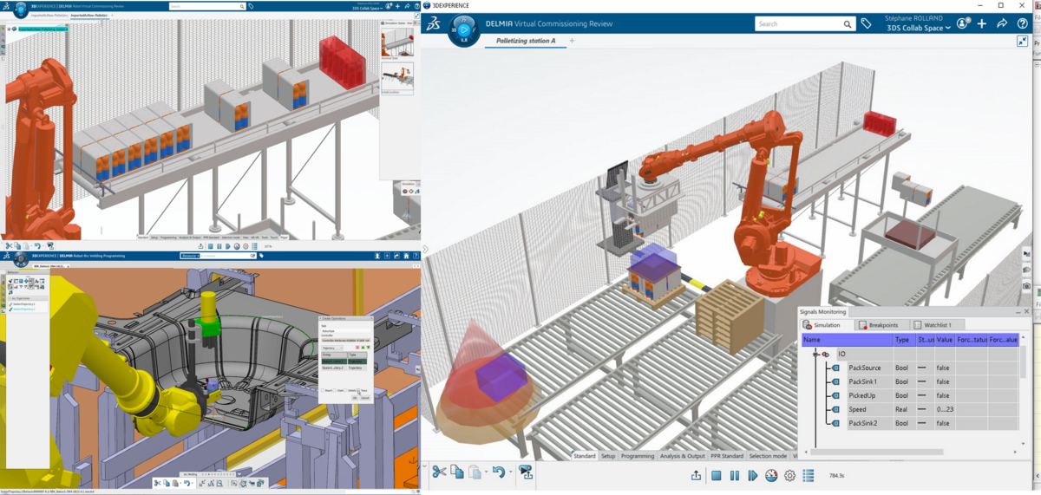Open the Paste options dropdown arrow
The image size is (1041, 495).
click(486, 472)
